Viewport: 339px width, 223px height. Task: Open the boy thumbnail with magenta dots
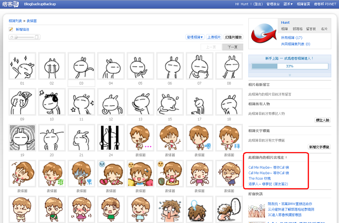pos(141,137)
